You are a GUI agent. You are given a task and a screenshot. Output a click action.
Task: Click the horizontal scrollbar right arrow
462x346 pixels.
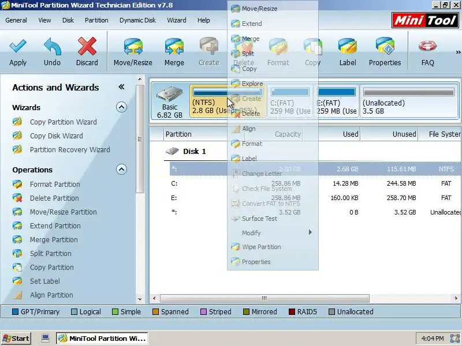coord(456,298)
